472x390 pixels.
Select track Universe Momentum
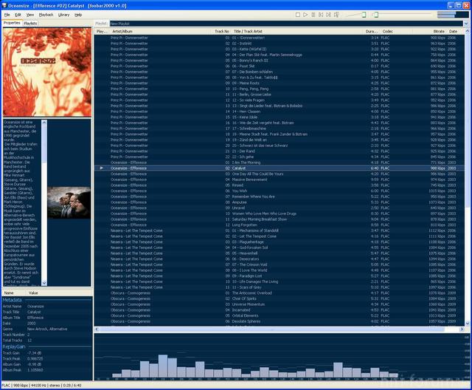tap(280, 304)
